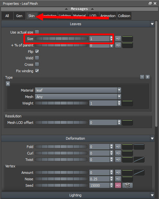Viewport: 159px width, 199px height.
Task: Select the Skin tab
Action: pos(31,16)
